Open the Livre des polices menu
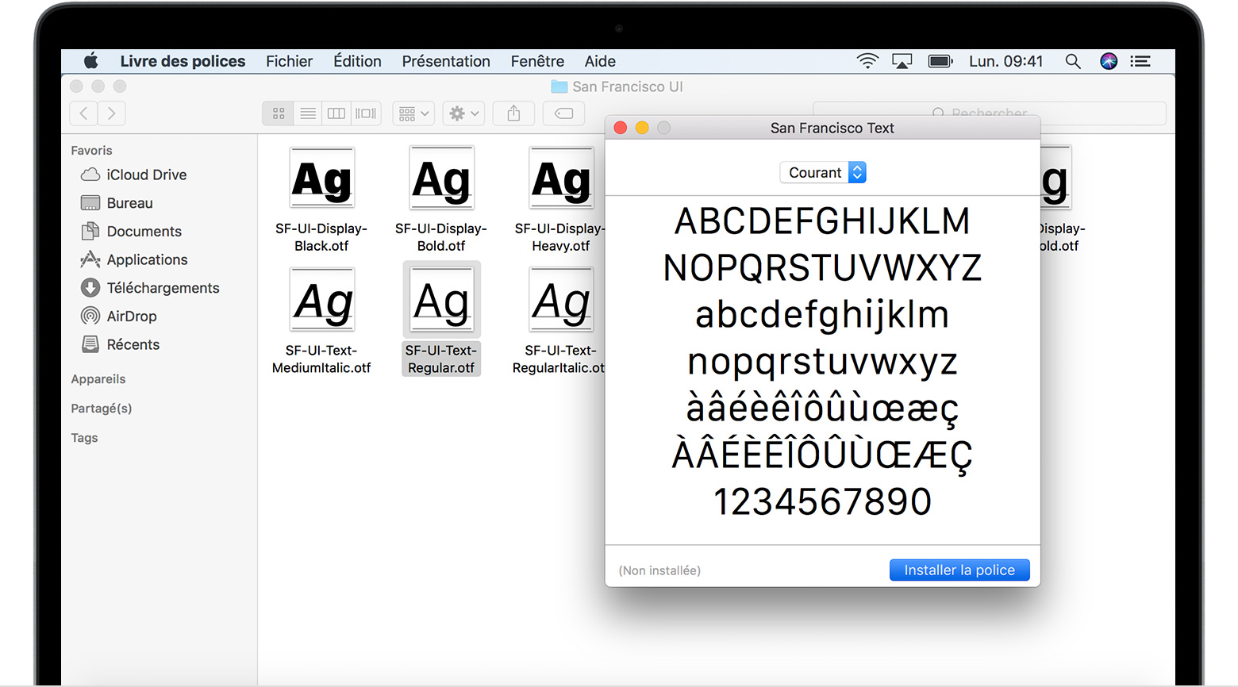This screenshot has width=1238, height=687. click(x=183, y=61)
